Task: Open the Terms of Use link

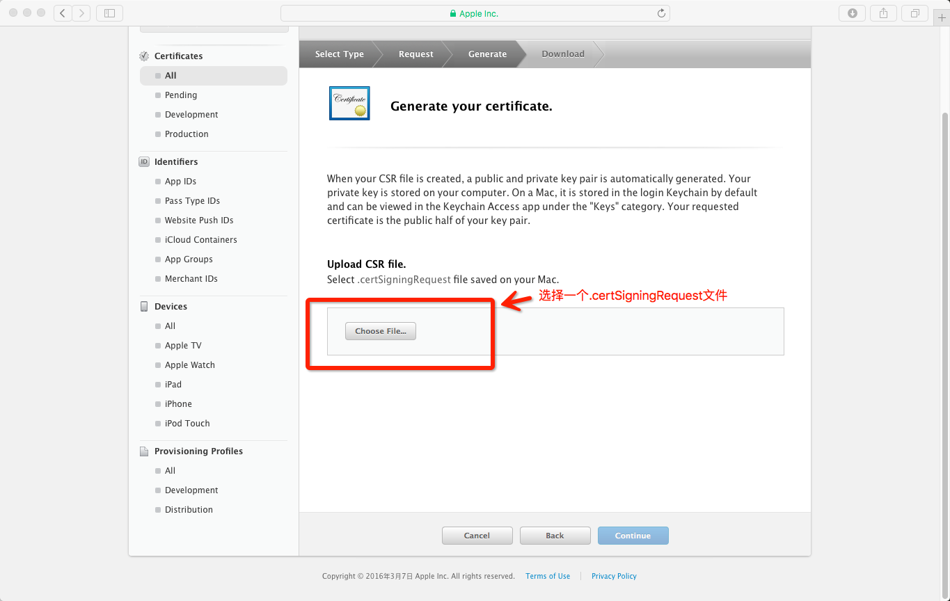Action: click(548, 576)
